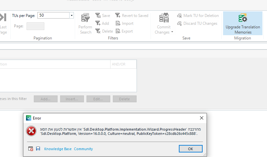
Task: Click the Pagination group label
Action: [43, 38]
